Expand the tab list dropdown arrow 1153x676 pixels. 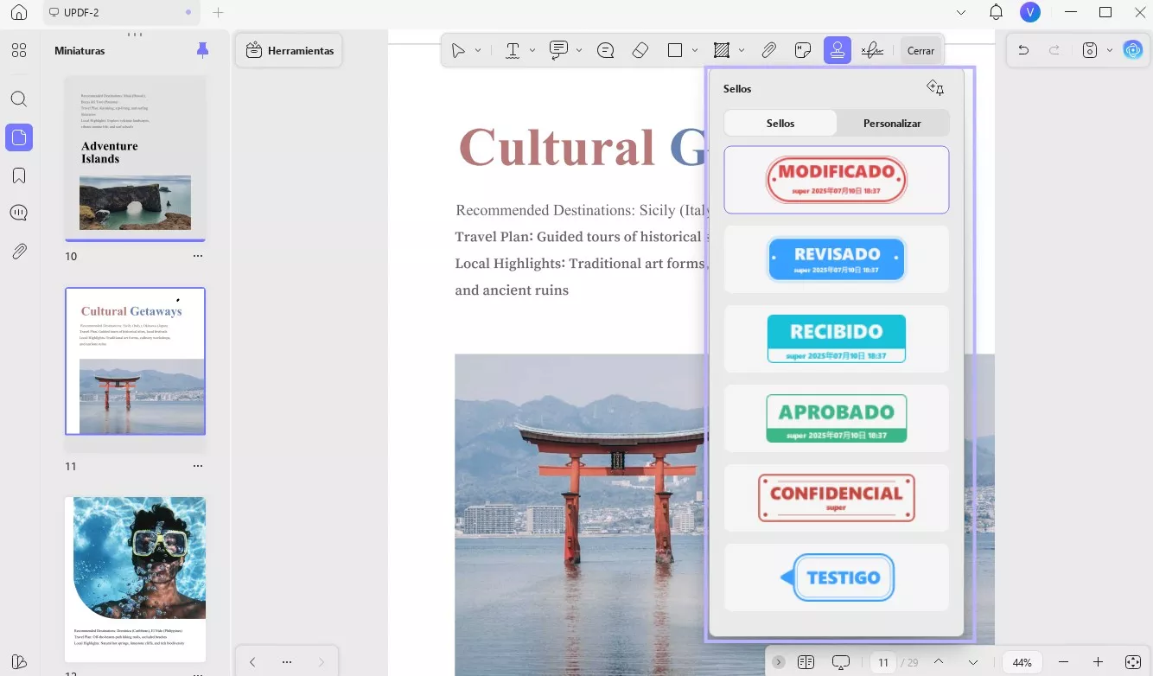[x=961, y=12]
